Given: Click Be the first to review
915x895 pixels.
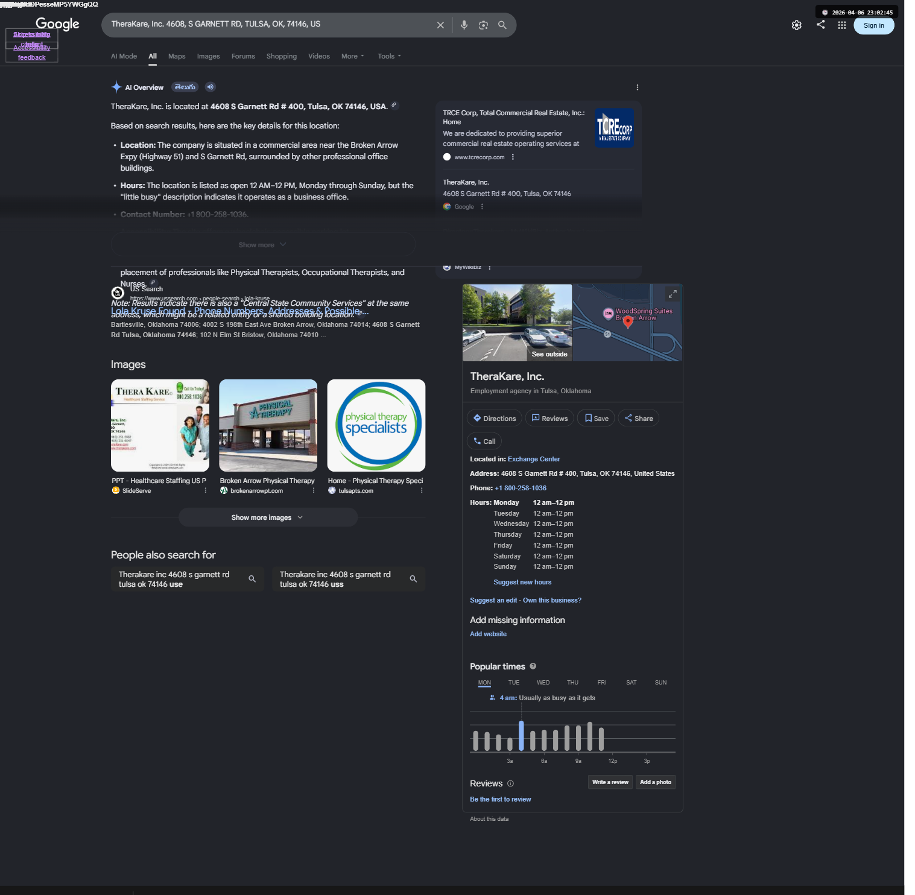Looking at the screenshot, I should tap(501, 800).
